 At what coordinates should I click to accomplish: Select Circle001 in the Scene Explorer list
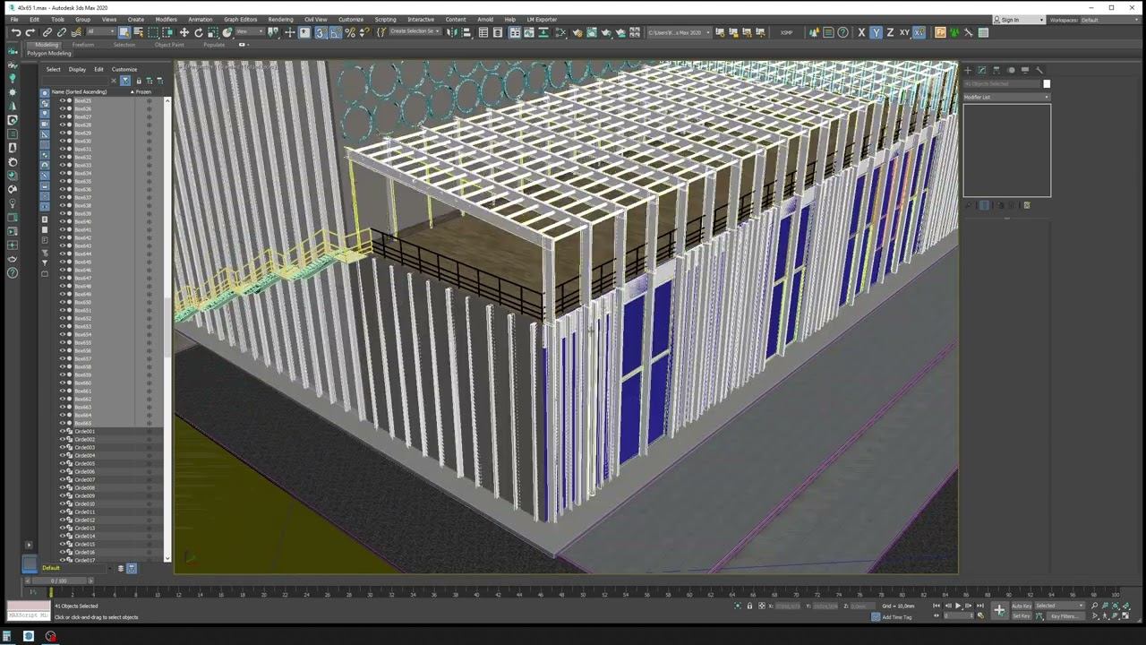84,431
